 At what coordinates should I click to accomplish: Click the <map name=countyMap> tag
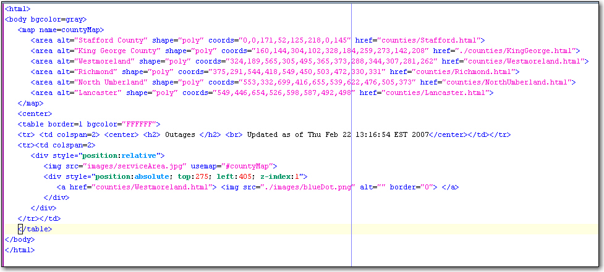61,30
